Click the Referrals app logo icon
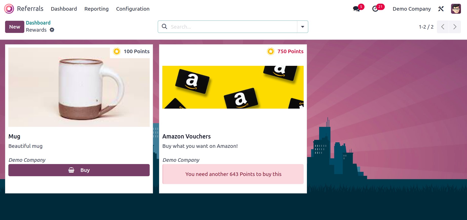The image size is (467, 220). [9, 9]
